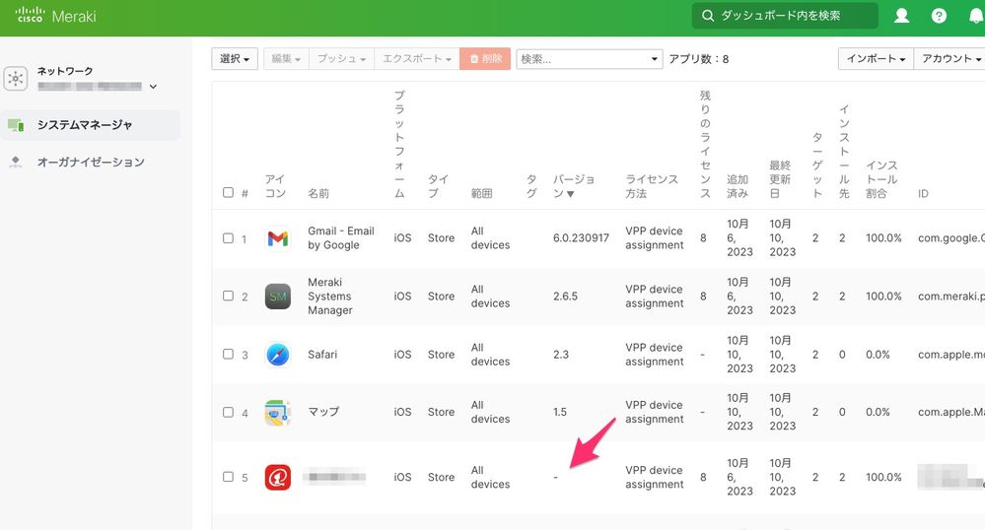
Task: Click the オーガナイゼーション sidebar icon
Action: click(16, 162)
